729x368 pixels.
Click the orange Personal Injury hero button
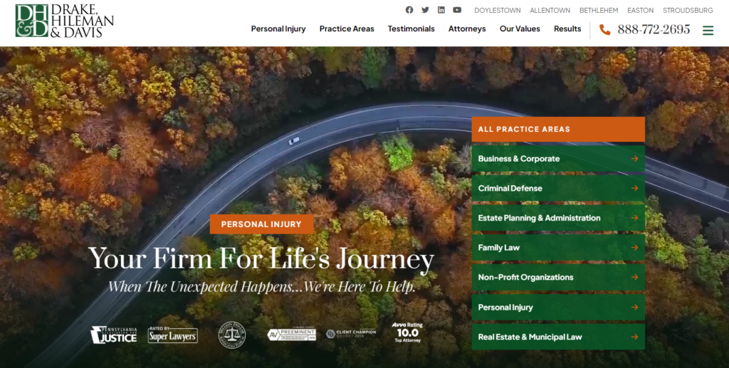(x=261, y=224)
